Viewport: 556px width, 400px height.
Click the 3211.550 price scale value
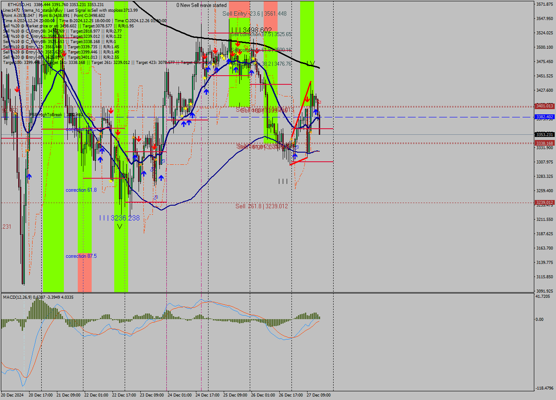click(x=544, y=220)
